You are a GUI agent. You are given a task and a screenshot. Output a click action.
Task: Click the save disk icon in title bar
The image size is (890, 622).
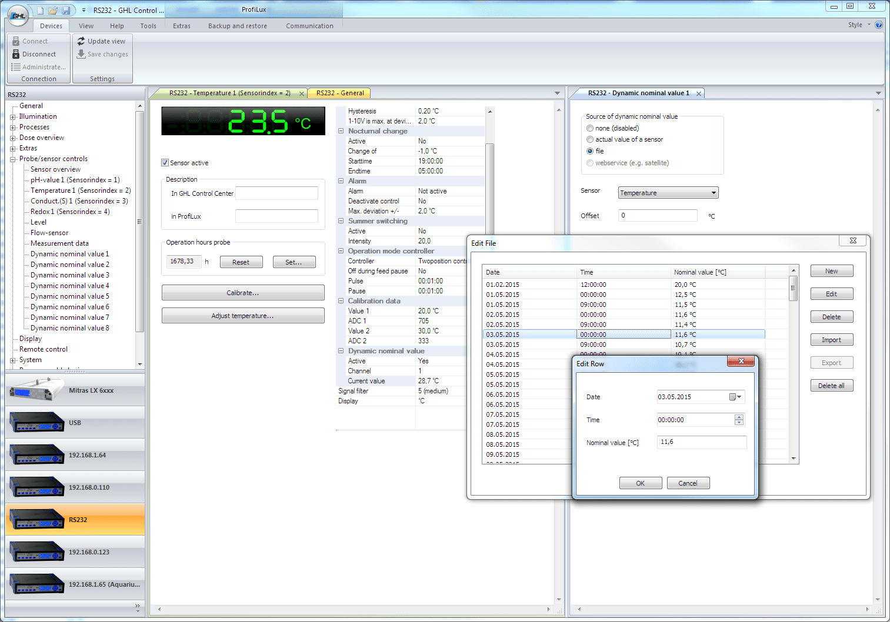66,11
